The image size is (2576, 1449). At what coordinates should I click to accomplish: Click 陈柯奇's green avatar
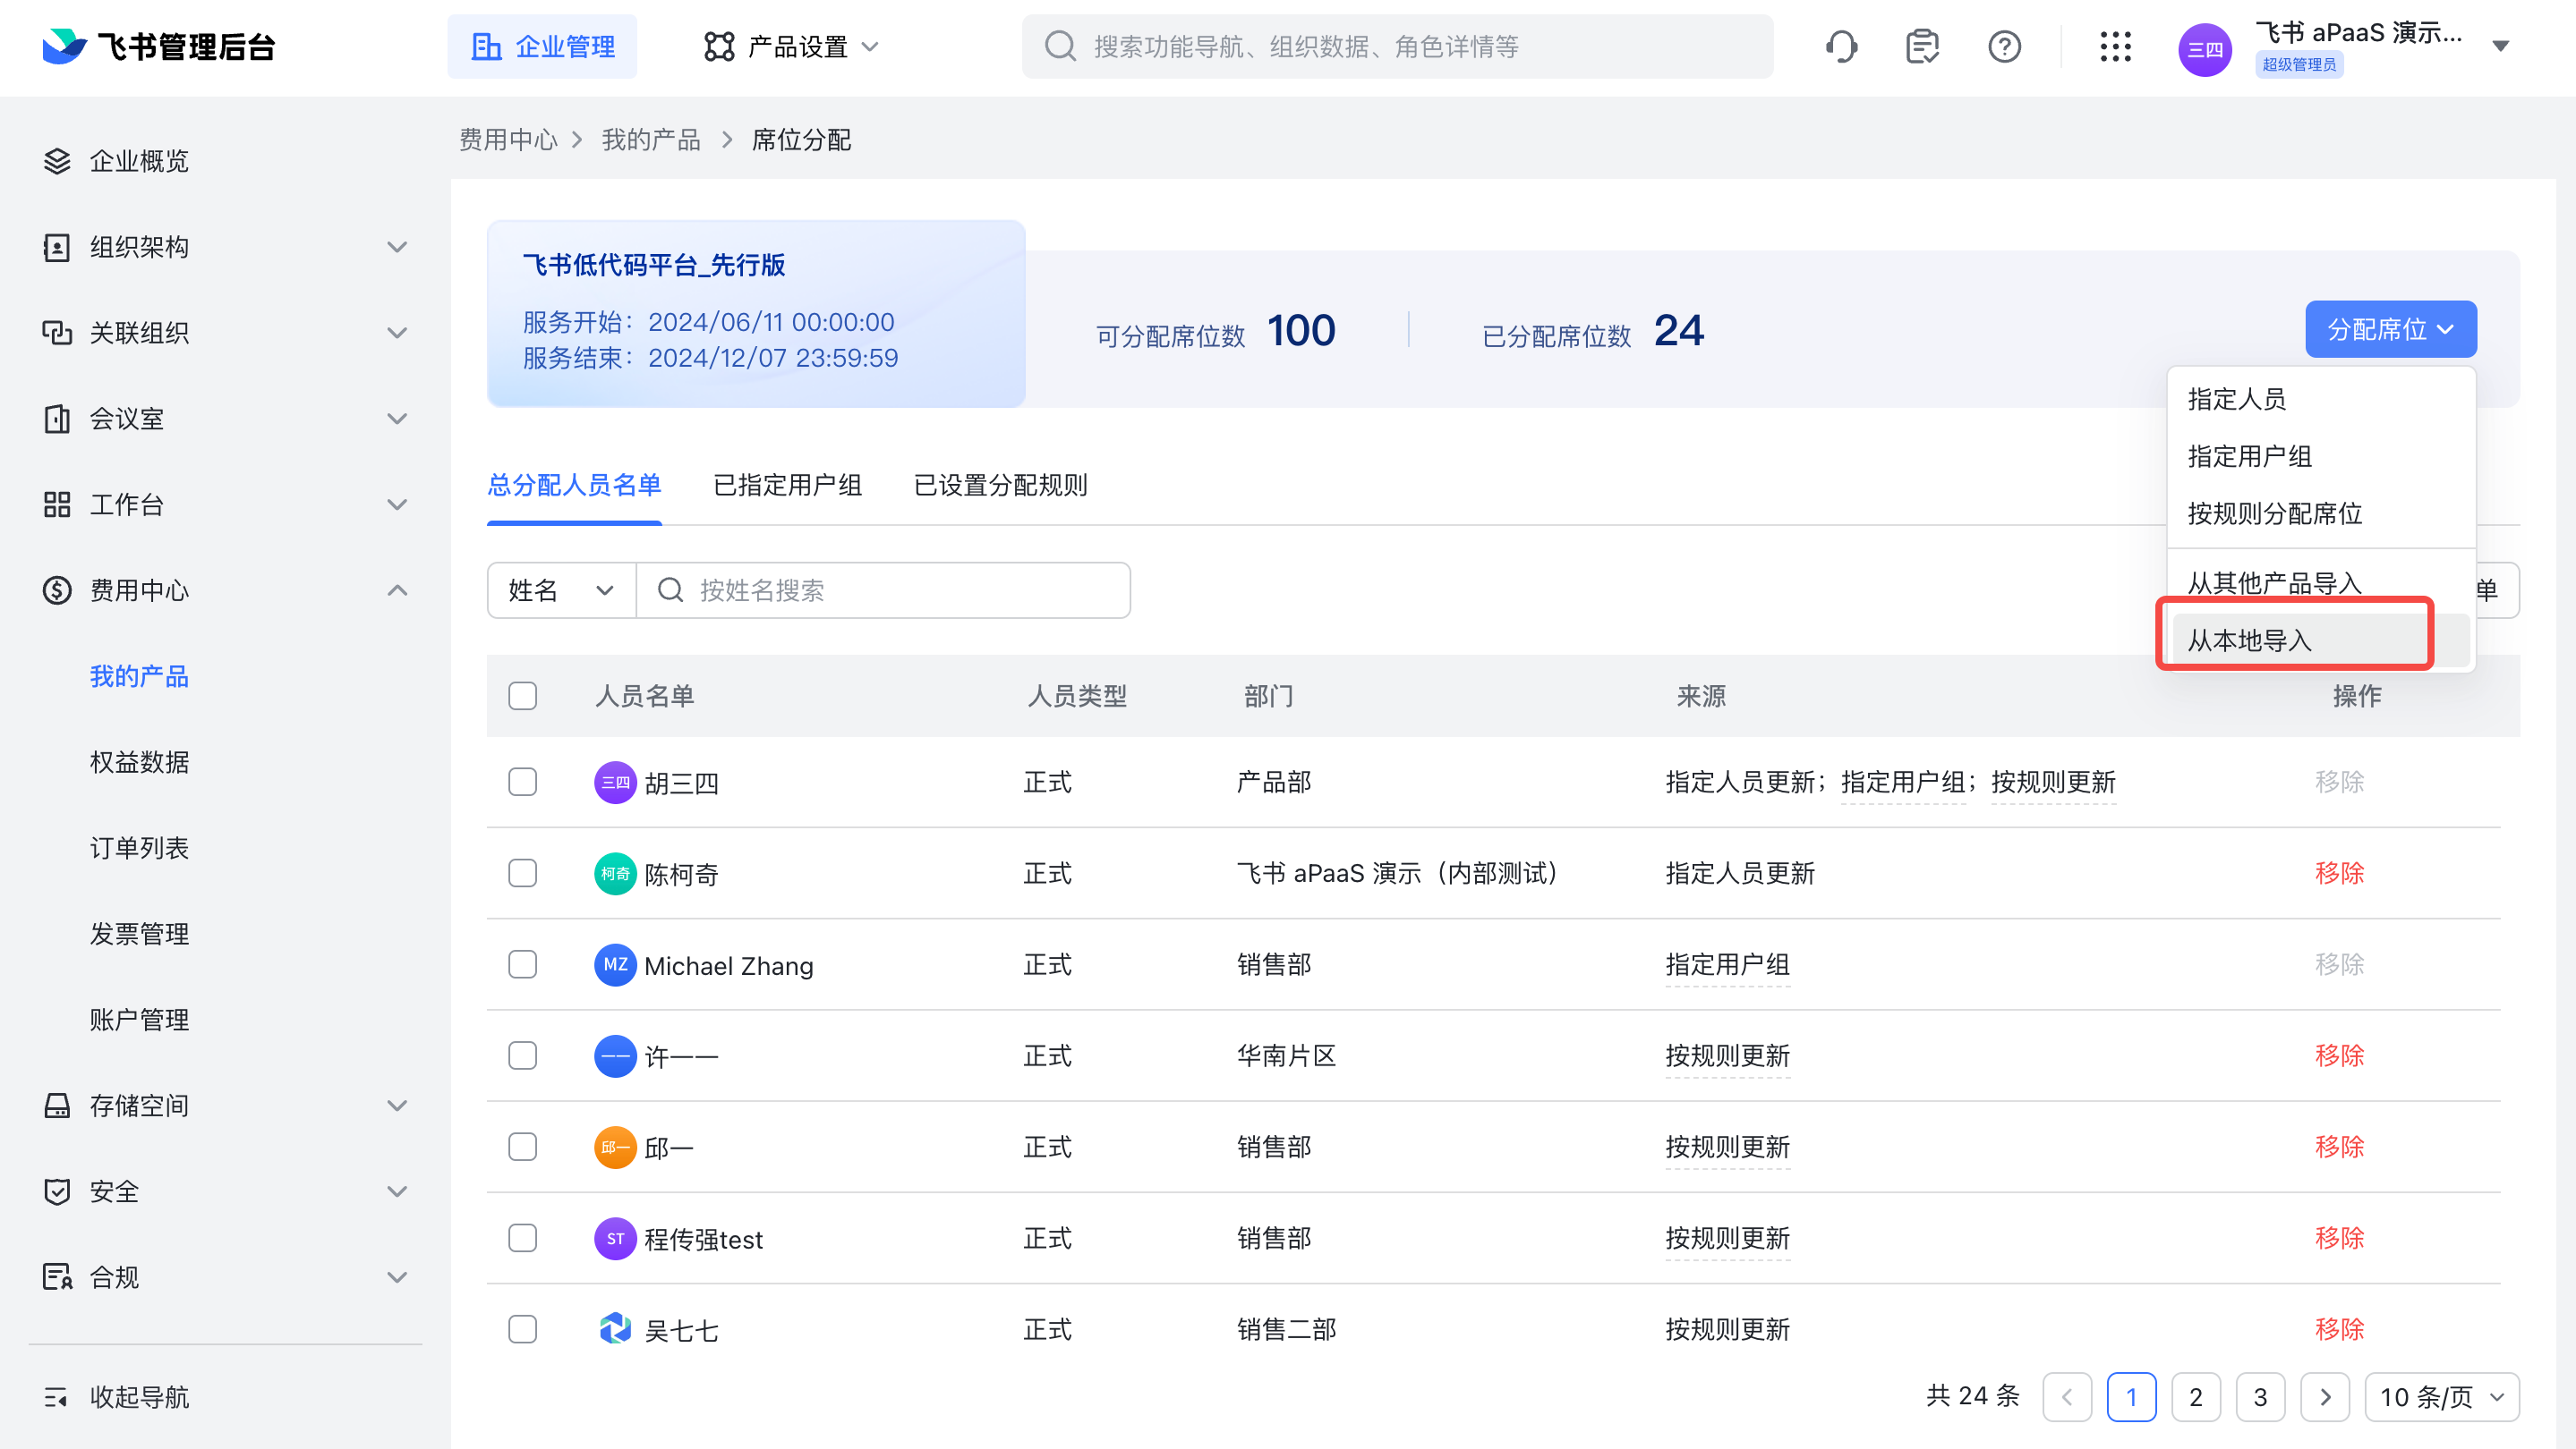coord(615,873)
